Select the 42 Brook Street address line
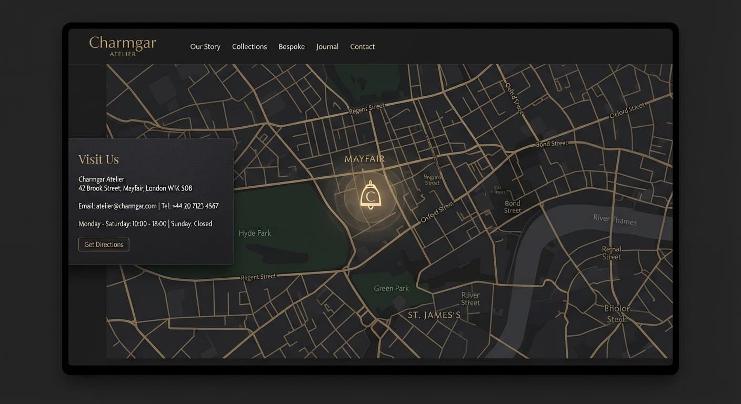This screenshot has width=741, height=404. (135, 188)
